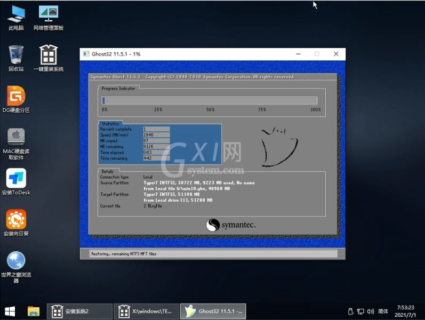Open the 此电脑 desktop icon
425x320 pixels.
[x=16, y=18]
